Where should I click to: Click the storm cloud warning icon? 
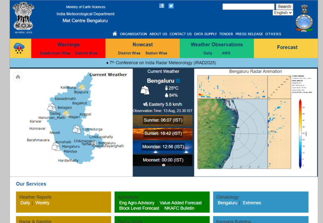[19, 48]
